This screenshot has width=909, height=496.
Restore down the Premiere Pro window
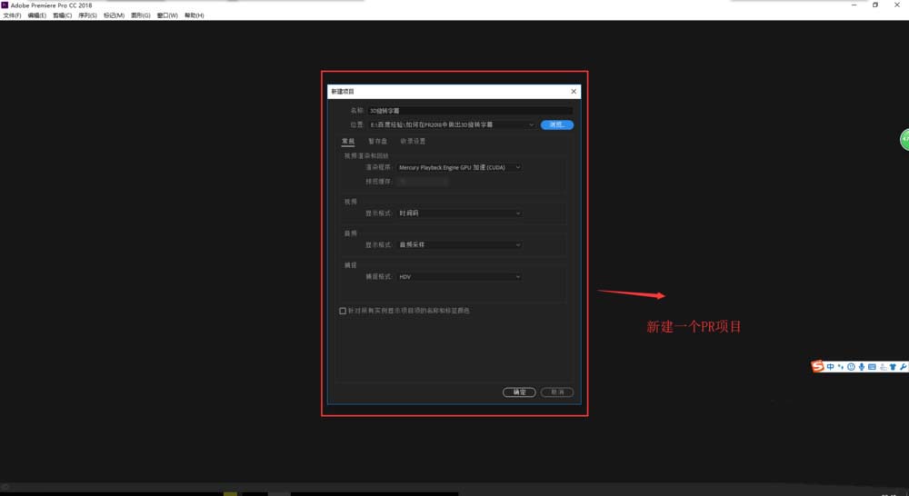click(x=875, y=5)
